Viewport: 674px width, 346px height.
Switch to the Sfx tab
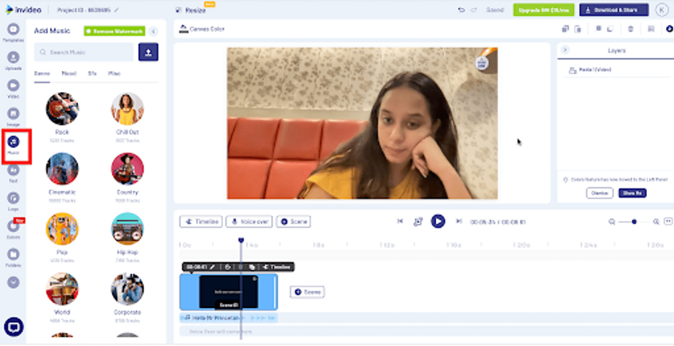click(x=92, y=74)
